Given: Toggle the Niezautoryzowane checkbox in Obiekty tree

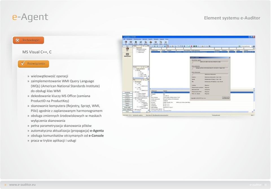Looking at the screenshot, I should (x=137, y=49).
